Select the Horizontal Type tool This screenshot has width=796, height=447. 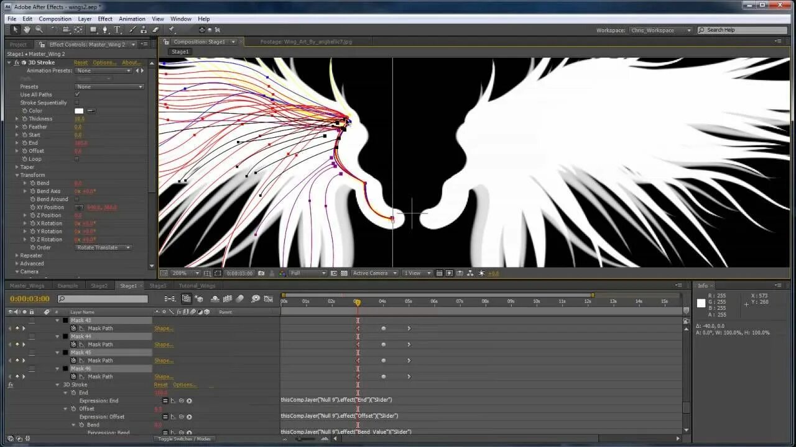[117, 30]
